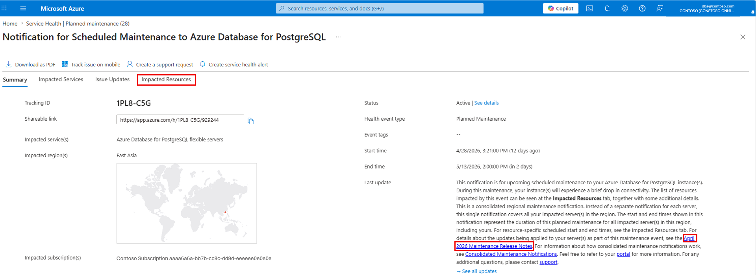Open Consolidated Maintenance Notifications link
The image size is (756, 275).
tap(511, 254)
